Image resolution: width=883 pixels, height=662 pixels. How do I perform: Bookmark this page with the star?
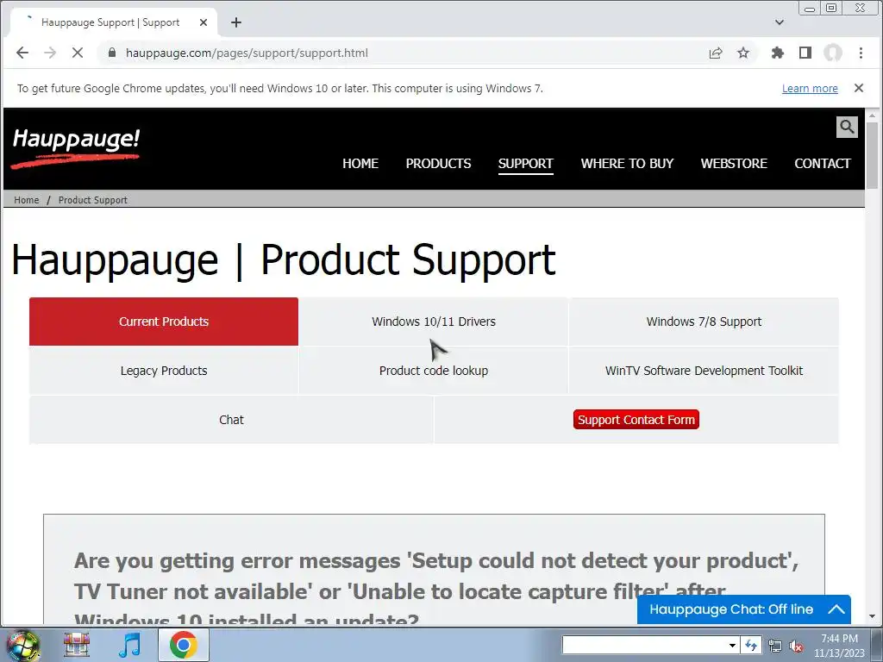click(743, 53)
